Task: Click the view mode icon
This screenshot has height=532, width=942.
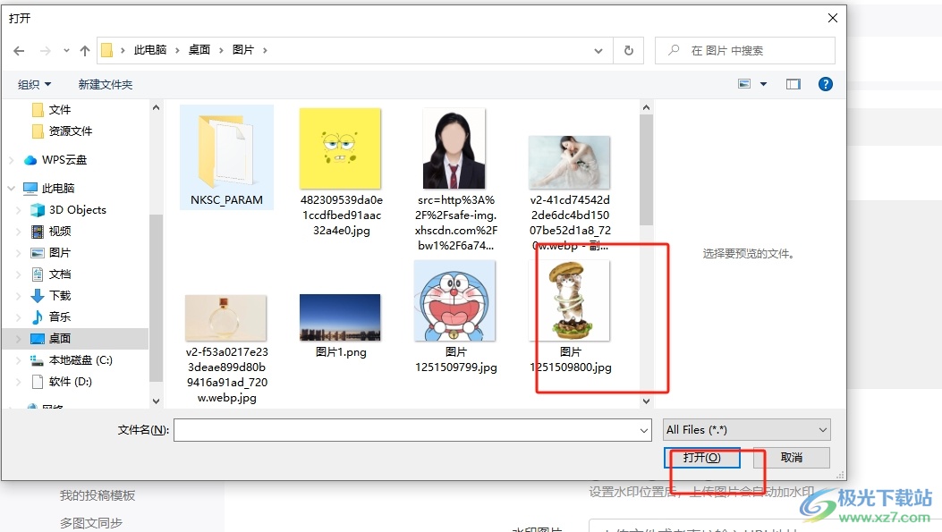Action: [x=744, y=84]
